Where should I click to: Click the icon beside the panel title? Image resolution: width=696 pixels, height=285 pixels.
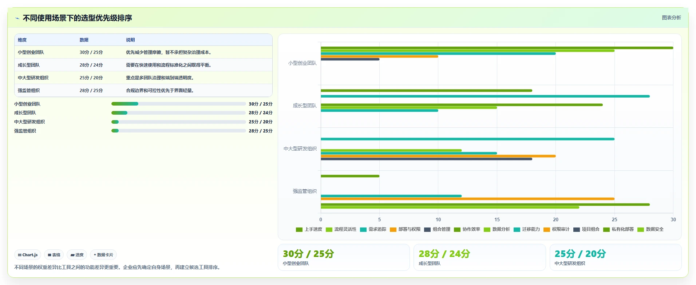[17, 18]
